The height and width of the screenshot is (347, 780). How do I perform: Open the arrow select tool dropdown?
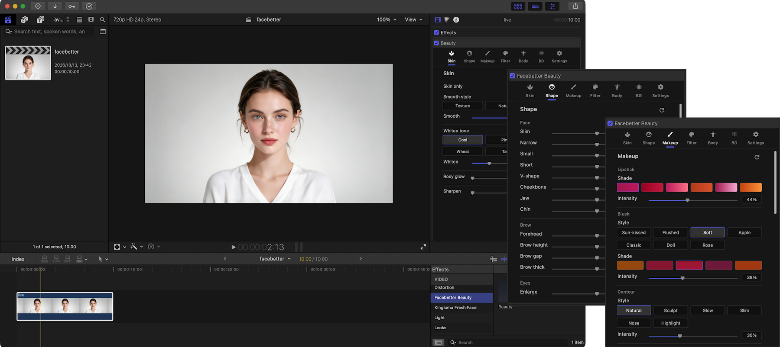[x=103, y=259]
